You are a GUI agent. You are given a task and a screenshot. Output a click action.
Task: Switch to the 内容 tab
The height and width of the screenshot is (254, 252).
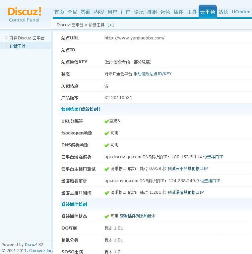pyautogui.click(x=99, y=12)
